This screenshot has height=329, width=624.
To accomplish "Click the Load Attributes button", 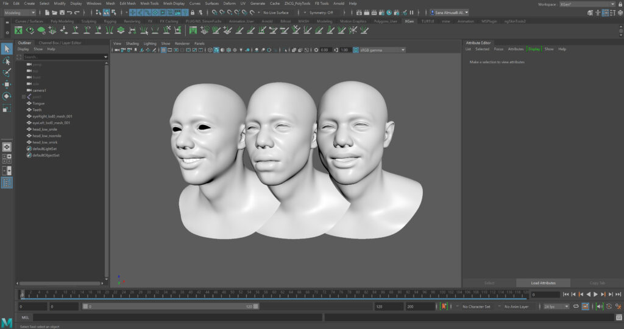I will (543, 283).
